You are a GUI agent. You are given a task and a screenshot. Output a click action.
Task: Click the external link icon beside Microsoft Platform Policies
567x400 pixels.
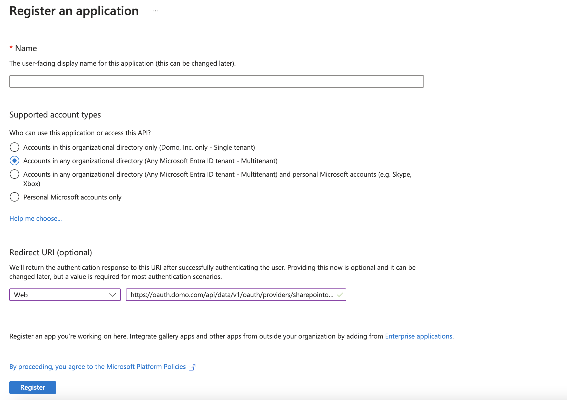coord(192,367)
